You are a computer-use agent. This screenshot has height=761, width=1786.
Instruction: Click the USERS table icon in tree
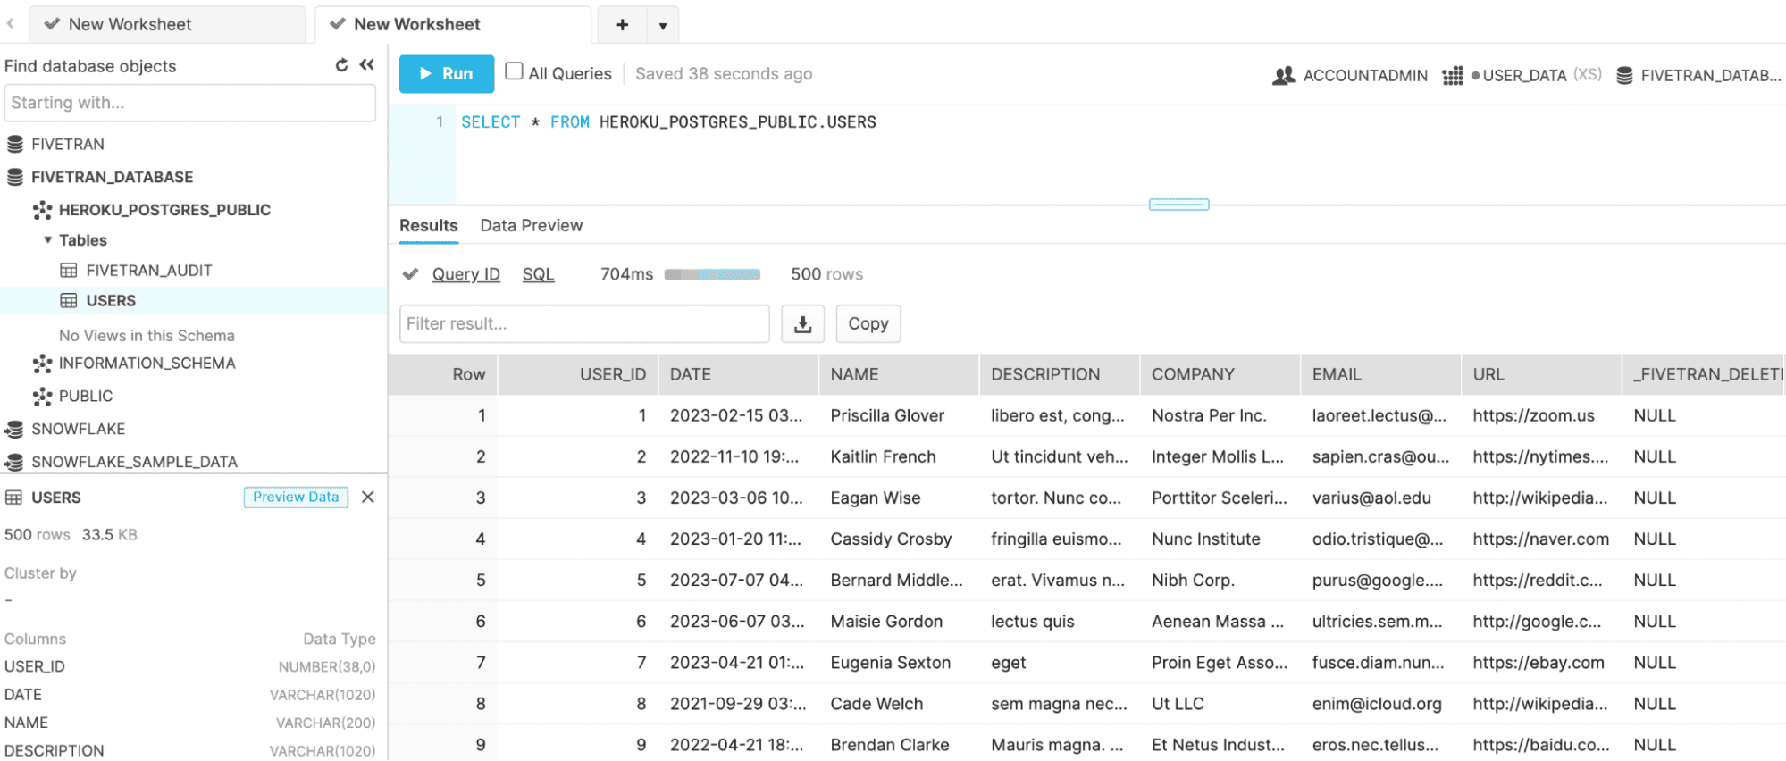pyautogui.click(x=69, y=301)
